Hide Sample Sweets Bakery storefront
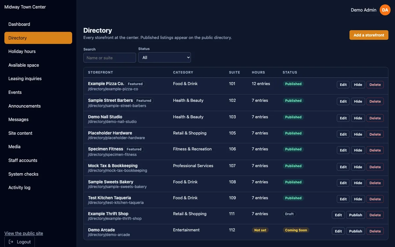The width and height of the screenshot is (395, 247). [x=358, y=183]
